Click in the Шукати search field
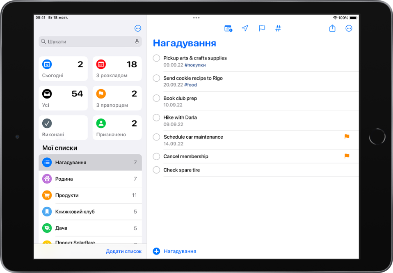 click(90, 41)
